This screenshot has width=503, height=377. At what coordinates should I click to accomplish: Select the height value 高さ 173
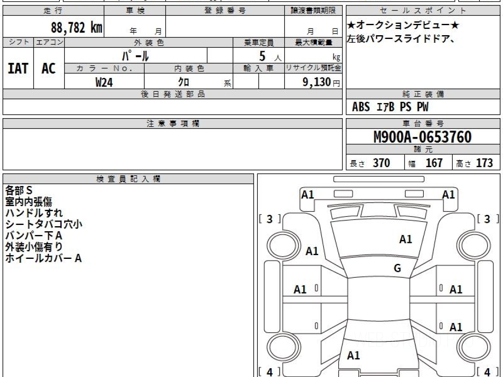click(474, 163)
